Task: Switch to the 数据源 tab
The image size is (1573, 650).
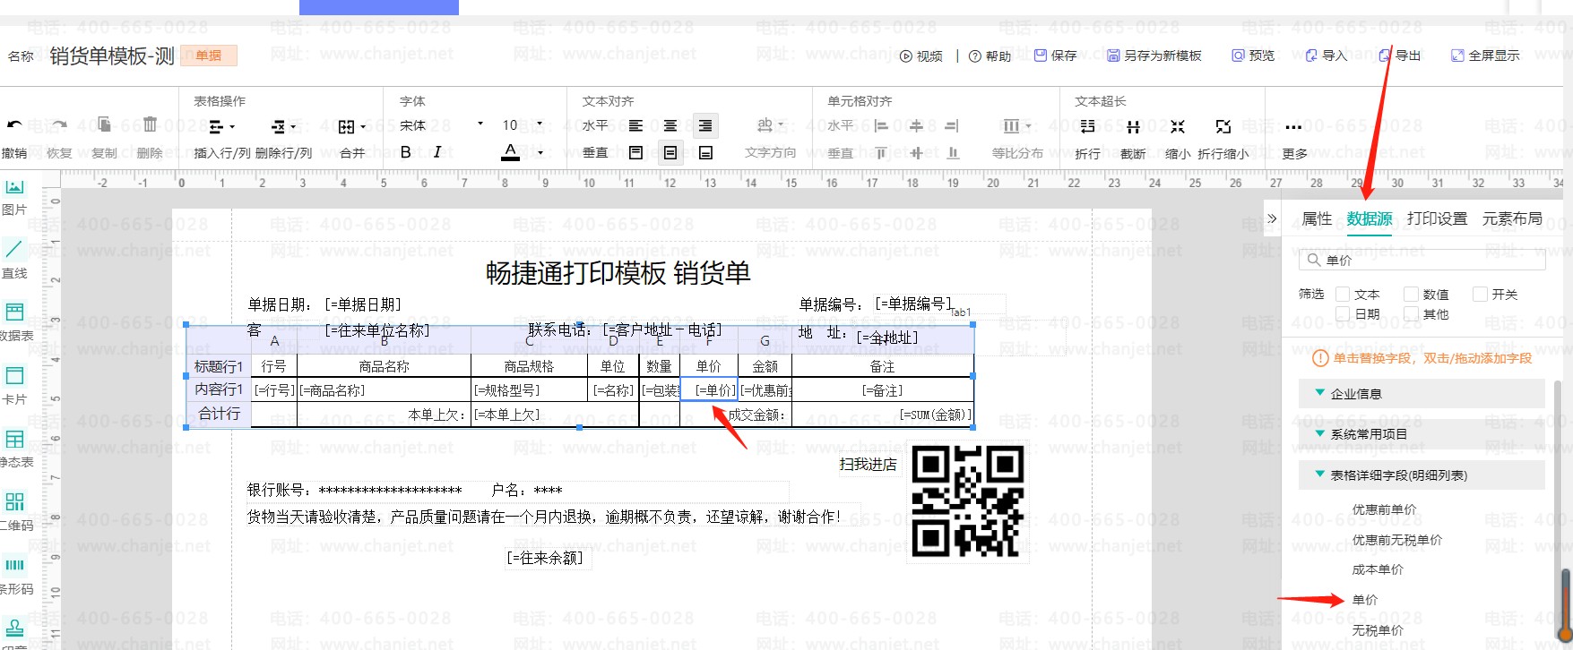Action: pyautogui.click(x=1370, y=218)
